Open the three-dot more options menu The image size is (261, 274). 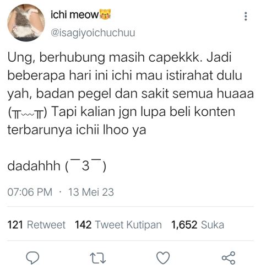[246, 17]
